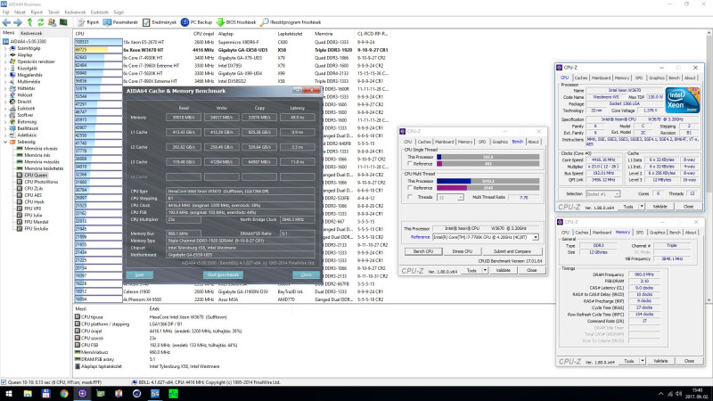The image size is (713, 401).
Task: Expand the Alaplap tree node
Action: click(5, 55)
